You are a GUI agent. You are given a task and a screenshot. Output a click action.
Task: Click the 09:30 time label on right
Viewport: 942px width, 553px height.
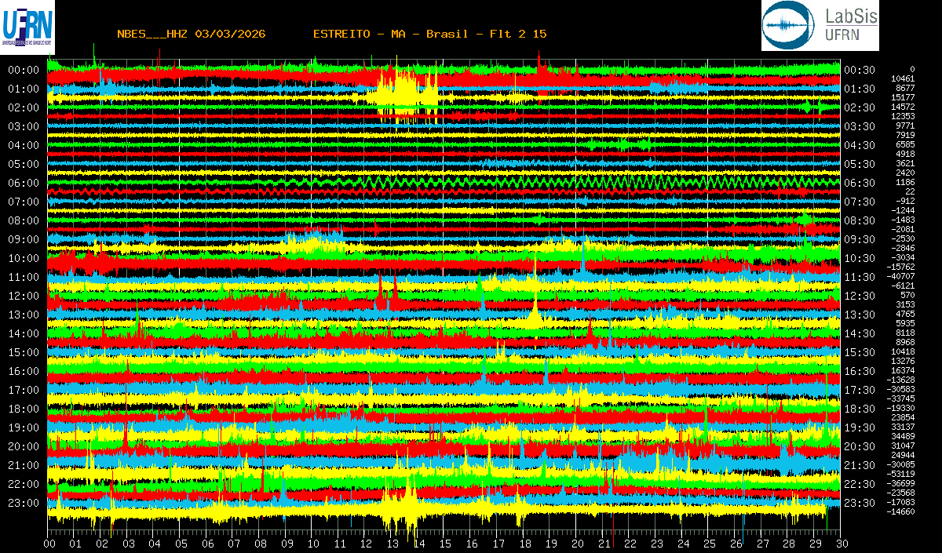pyautogui.click(x=859, y=239)
